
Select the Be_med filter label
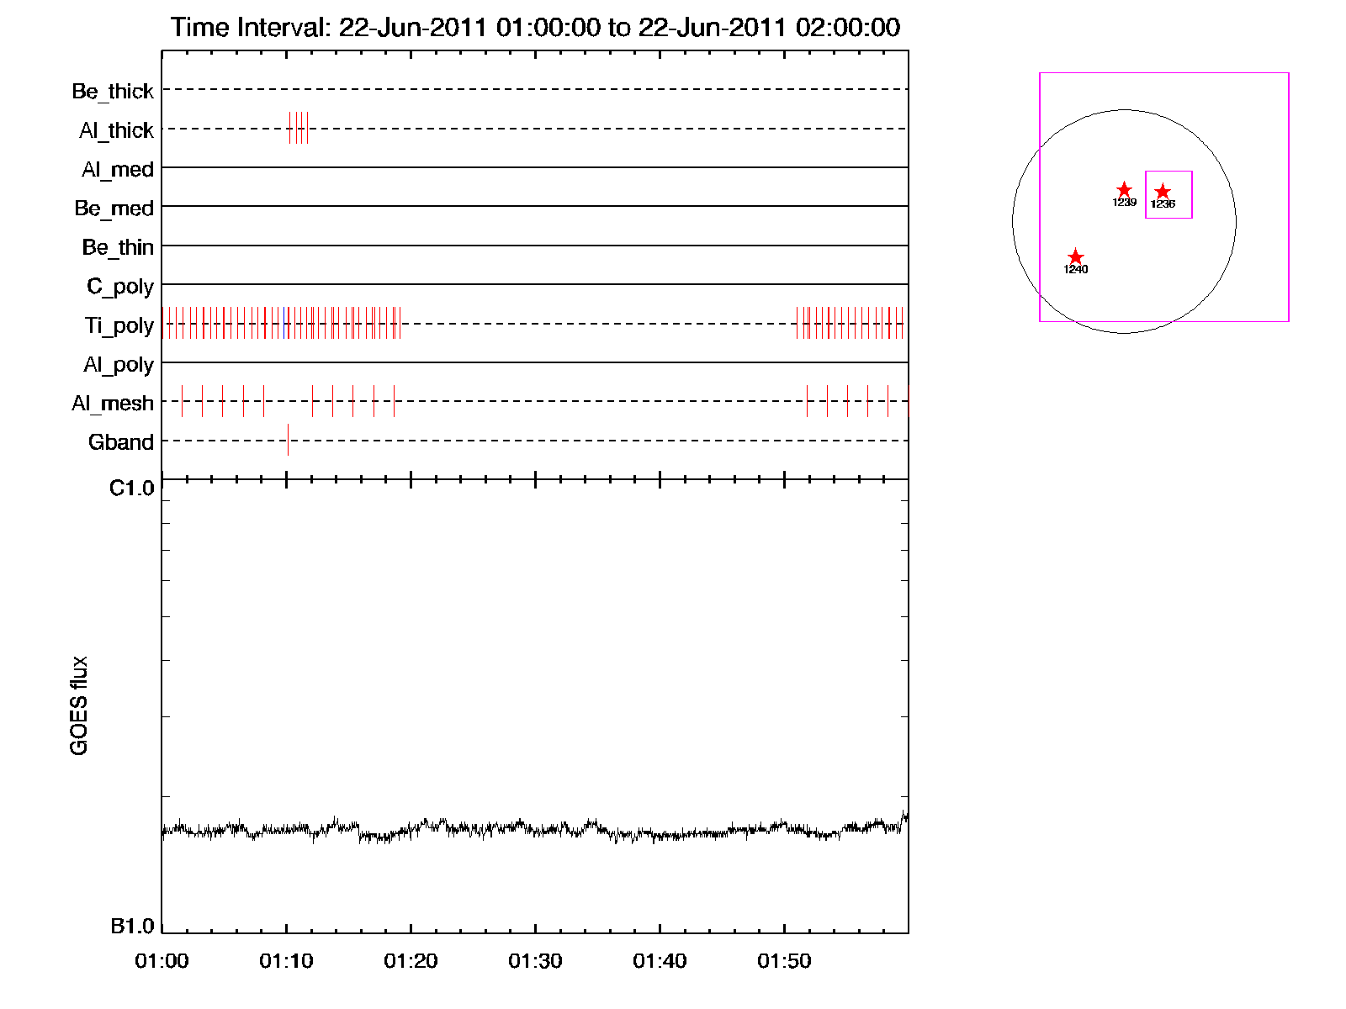114,209
